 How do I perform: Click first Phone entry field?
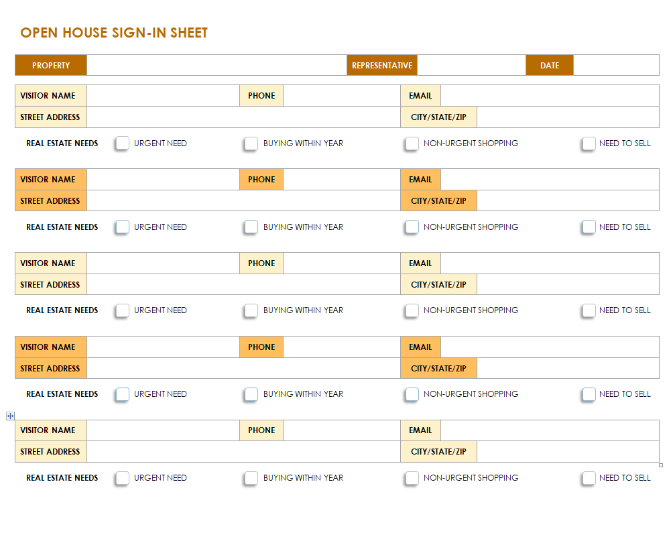coord(341,96)
